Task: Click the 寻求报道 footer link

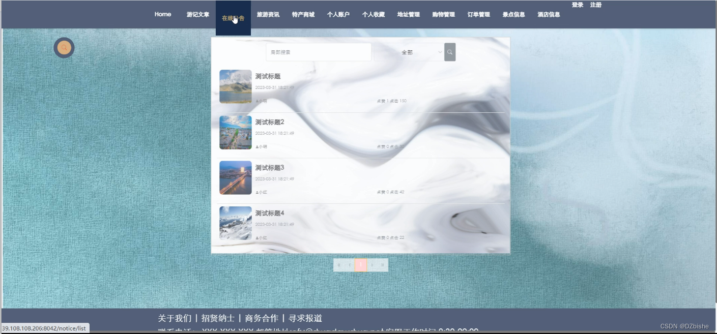Action: tap(305, 318)
